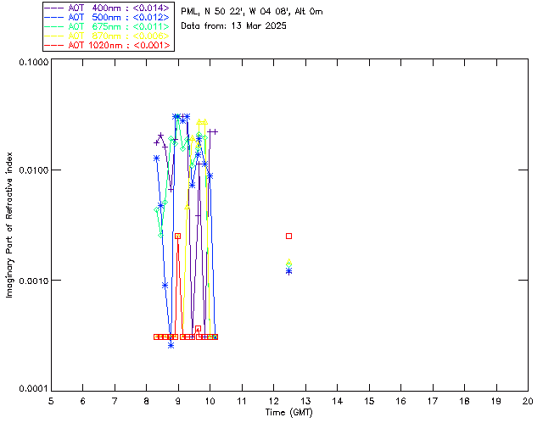
Task: Click the x-axis tick label 7
Action: 115,401
